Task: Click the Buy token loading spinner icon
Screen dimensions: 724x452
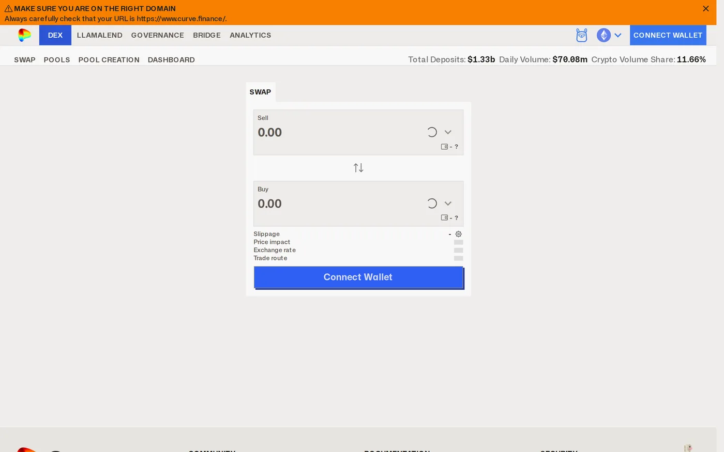Action: point(432,204)
